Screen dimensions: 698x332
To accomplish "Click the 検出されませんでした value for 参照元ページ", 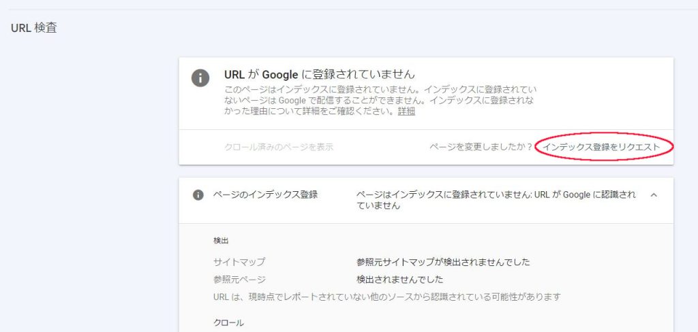I will 400,279.
